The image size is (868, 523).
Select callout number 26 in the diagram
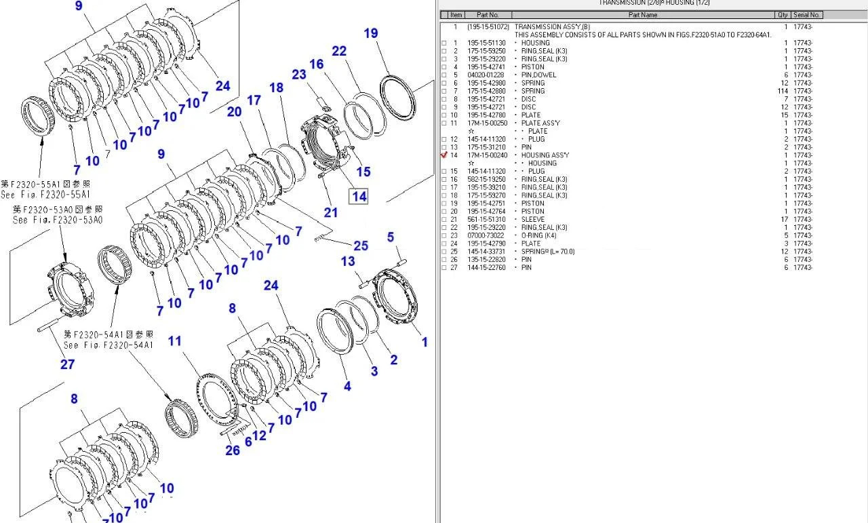[232, 450]
